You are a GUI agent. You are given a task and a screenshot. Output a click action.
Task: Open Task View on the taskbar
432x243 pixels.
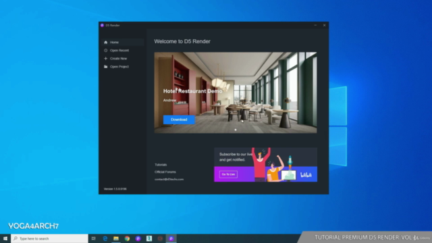94,238
